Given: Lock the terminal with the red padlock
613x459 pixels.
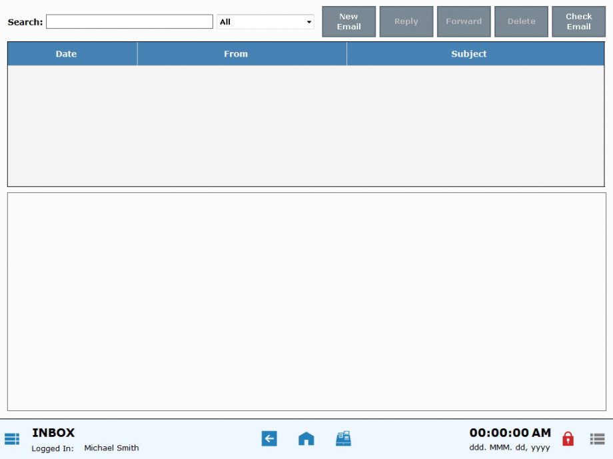Looking at the screenshot, I should [568, 439].
